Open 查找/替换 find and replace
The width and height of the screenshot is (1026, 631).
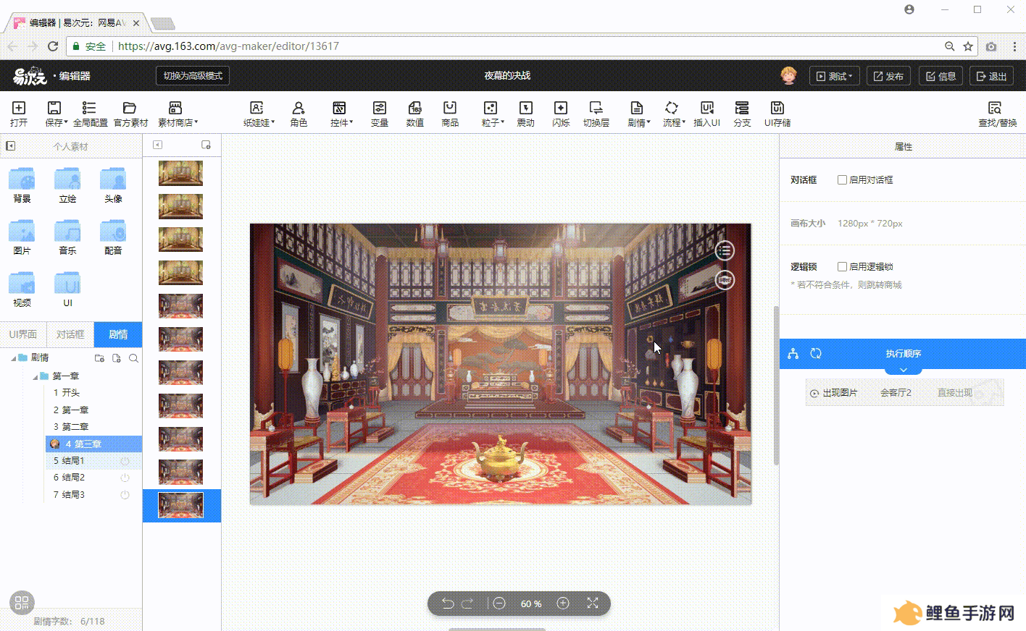pyautogui.click(x=997, y=114)
